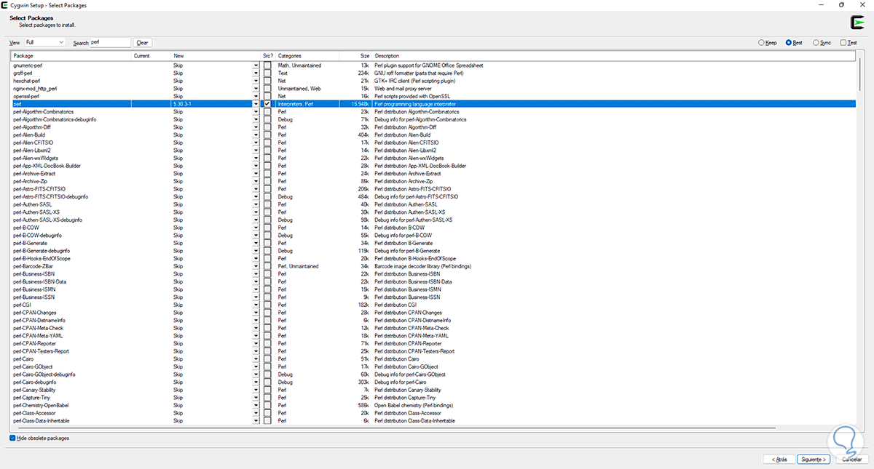Viewport: 874px width, 469px height.
Task: Sort by the Package column header
Action: point(71,56)
